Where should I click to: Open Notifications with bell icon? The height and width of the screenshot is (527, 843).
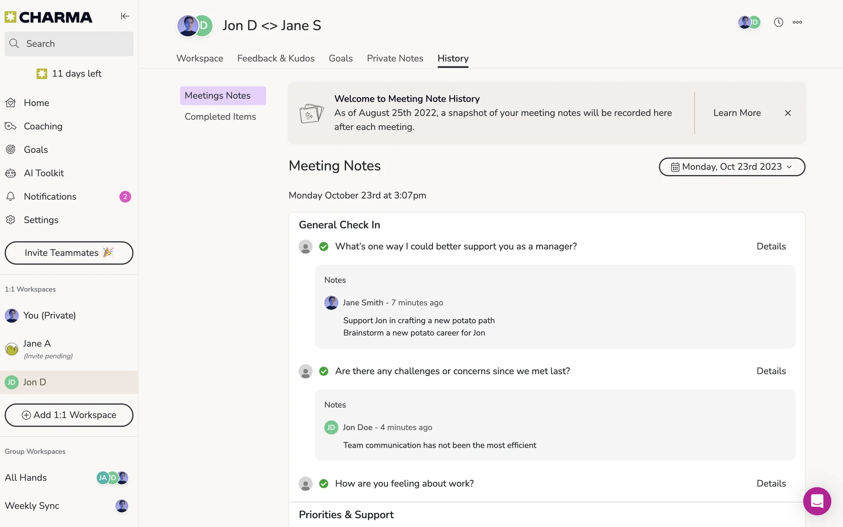pos(50,197)
